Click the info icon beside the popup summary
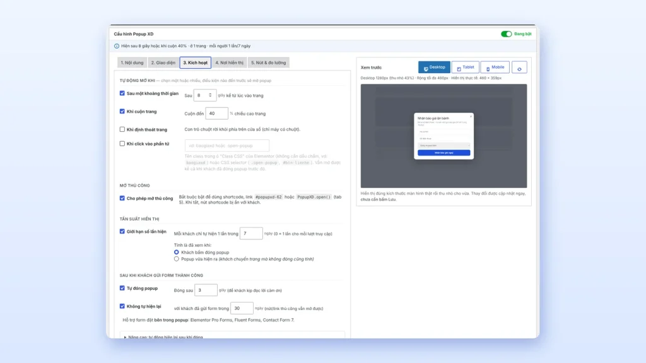Image resolution: width=646 pixels, height=363 pixels. pyautogui.click(x=117, y=46)
